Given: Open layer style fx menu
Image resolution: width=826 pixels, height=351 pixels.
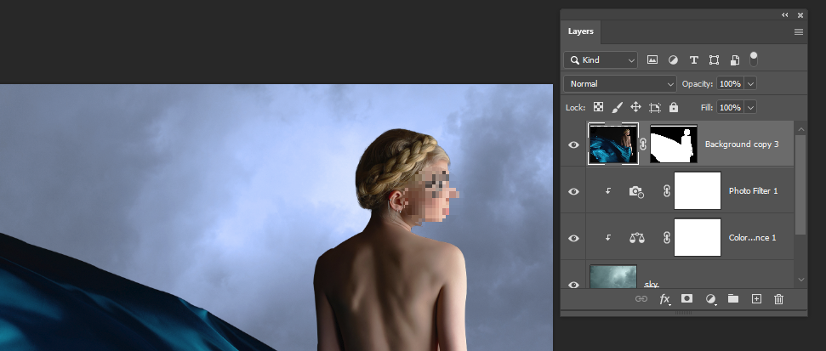Looking at the screenshot, I should pyautogui.click(x=665, y=299).
